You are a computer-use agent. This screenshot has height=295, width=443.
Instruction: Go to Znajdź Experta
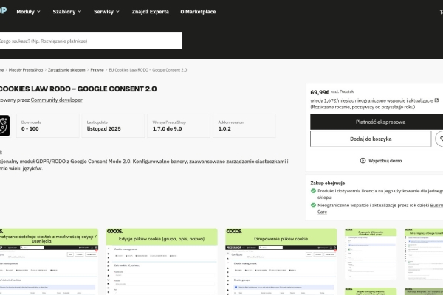[151, 12]
